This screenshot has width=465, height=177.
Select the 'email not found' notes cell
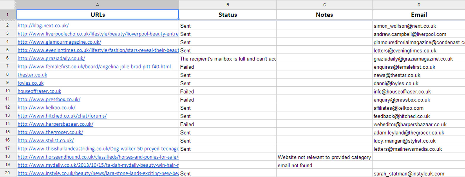pyautogui.click(x=324, y=165)
